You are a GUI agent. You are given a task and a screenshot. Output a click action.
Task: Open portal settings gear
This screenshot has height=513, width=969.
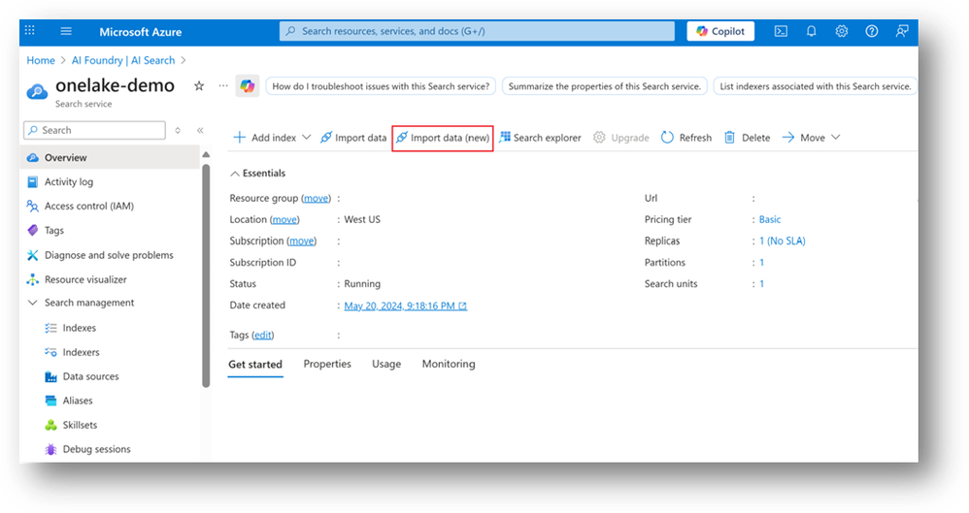point(842,31)
